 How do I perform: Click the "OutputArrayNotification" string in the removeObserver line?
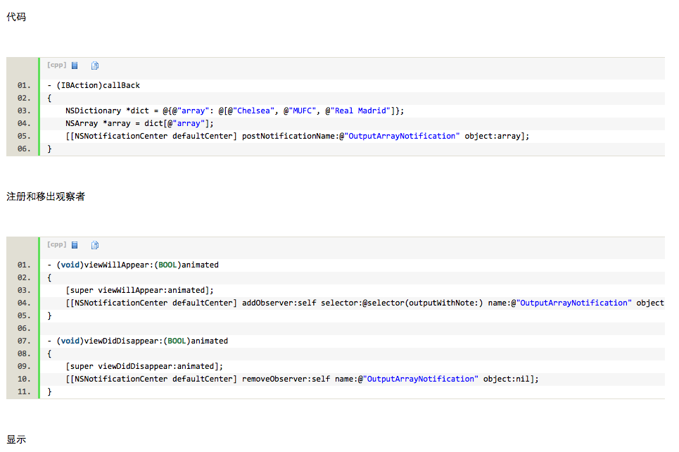[x=421, y=379]
